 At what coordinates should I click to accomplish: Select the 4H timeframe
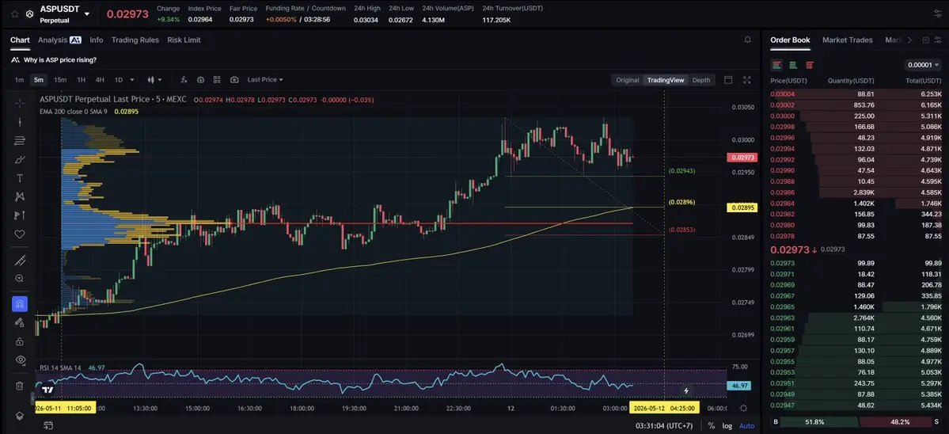tap(100, 80)
